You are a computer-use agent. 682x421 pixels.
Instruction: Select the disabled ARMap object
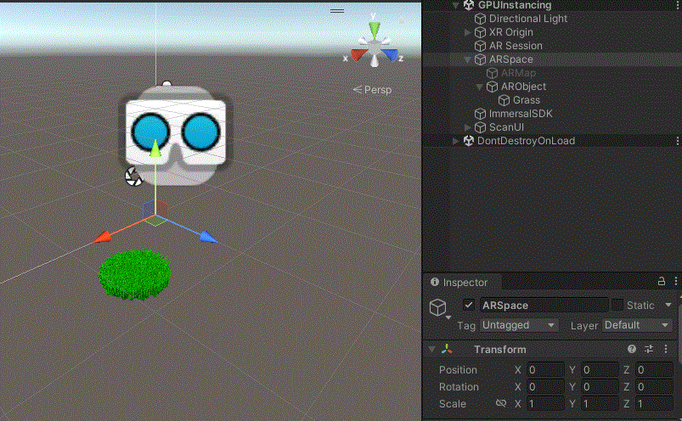pos(518,73)
